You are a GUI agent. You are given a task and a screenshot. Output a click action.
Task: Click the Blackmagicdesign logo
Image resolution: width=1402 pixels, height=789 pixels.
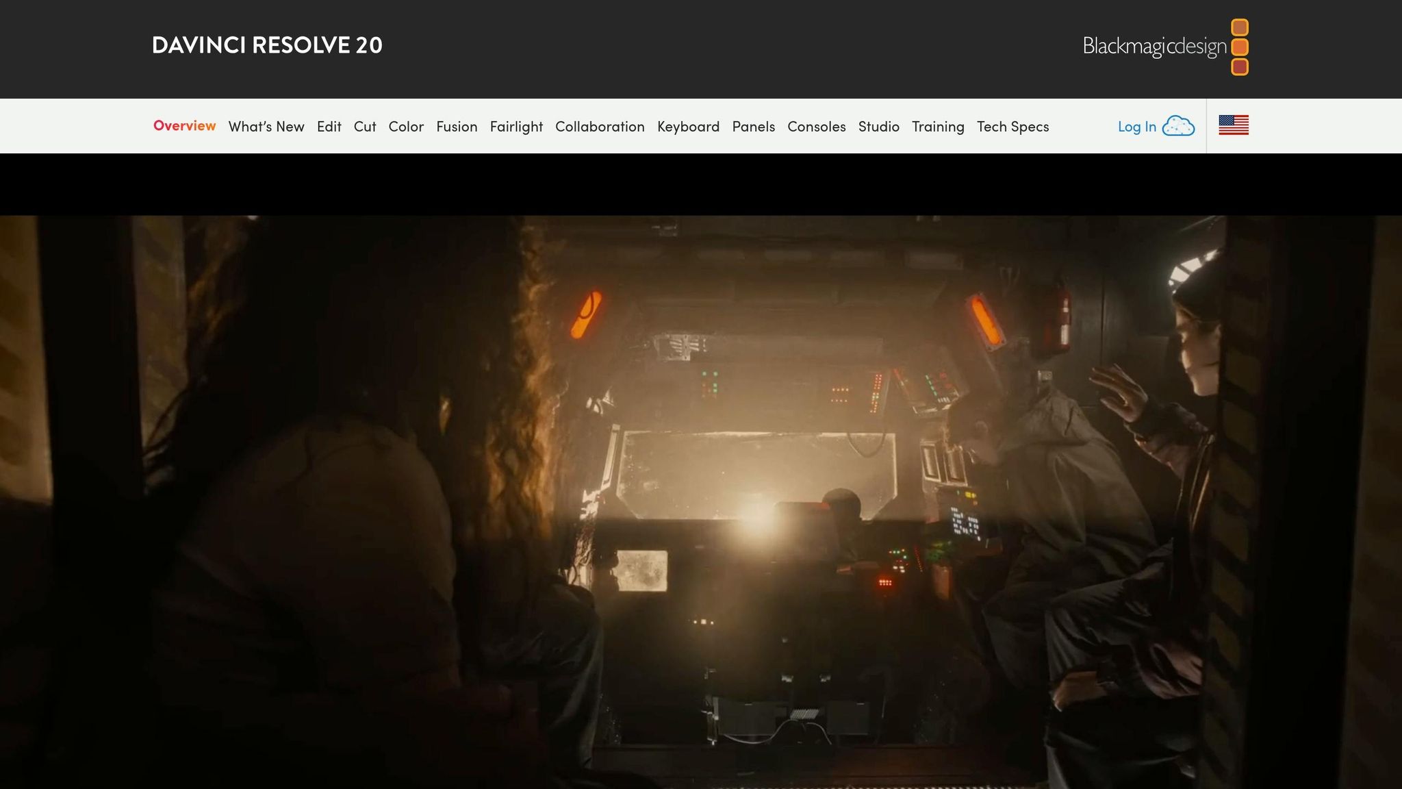1154,47
